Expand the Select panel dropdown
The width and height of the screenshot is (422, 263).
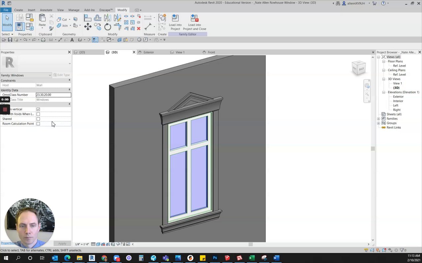7,34
